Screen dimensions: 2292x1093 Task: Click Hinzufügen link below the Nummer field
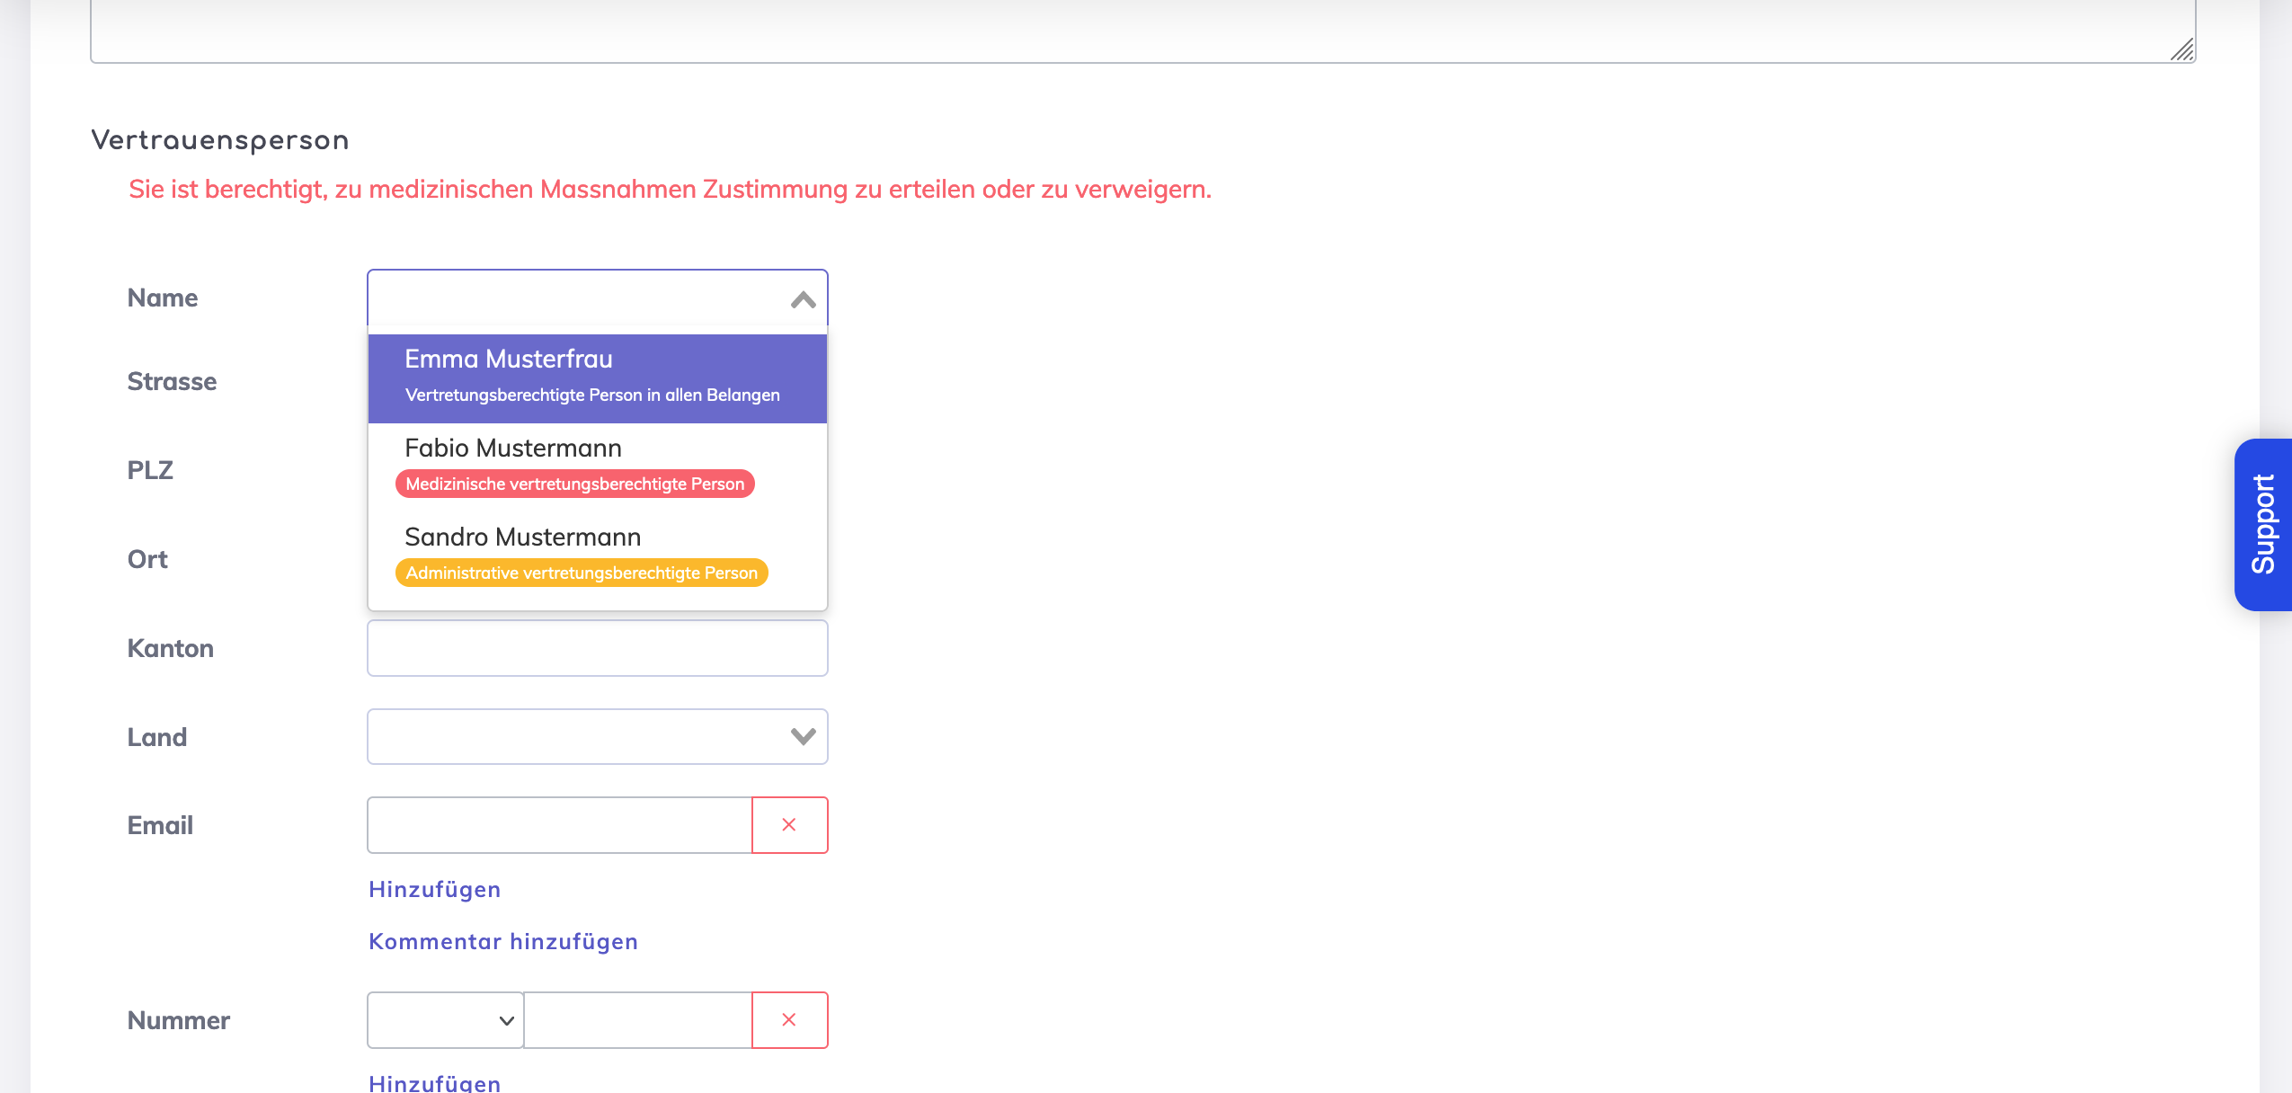pos(434,1083)
